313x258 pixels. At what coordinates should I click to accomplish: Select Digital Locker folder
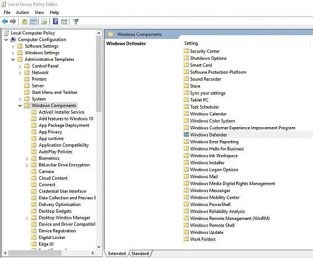52,237
